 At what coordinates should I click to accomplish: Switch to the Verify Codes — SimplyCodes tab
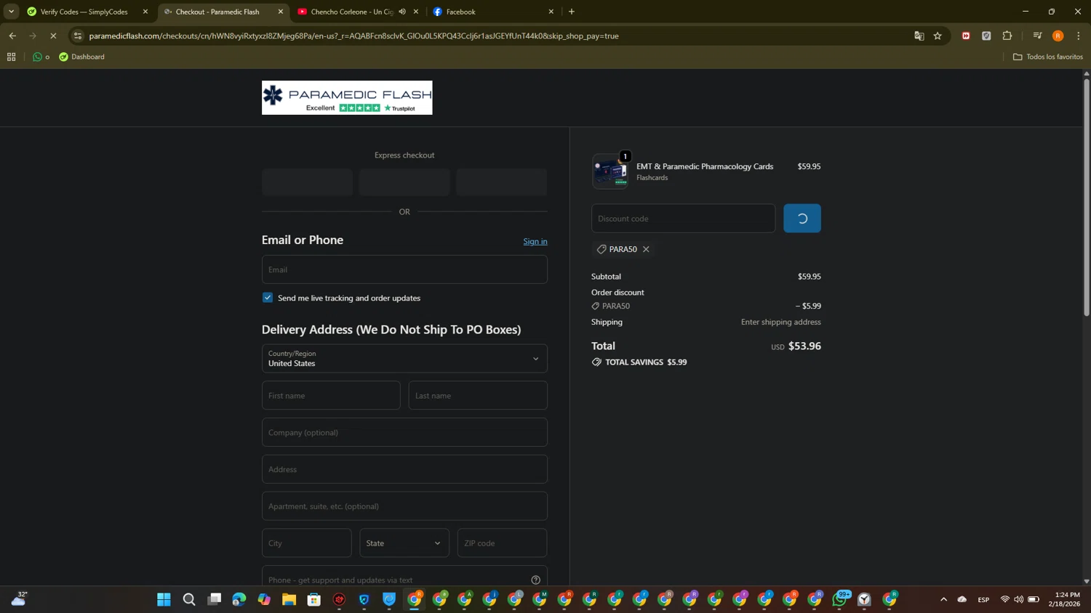click(84, 12)
